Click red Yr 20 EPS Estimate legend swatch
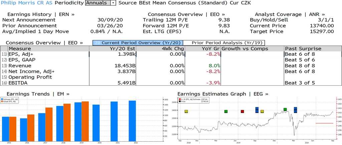The width and height of the screenshot is (342, 145). pyautogui.click(x=179, y=99)
